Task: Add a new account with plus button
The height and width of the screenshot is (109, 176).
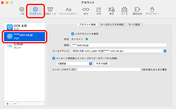Action: [x=8, y=104]
